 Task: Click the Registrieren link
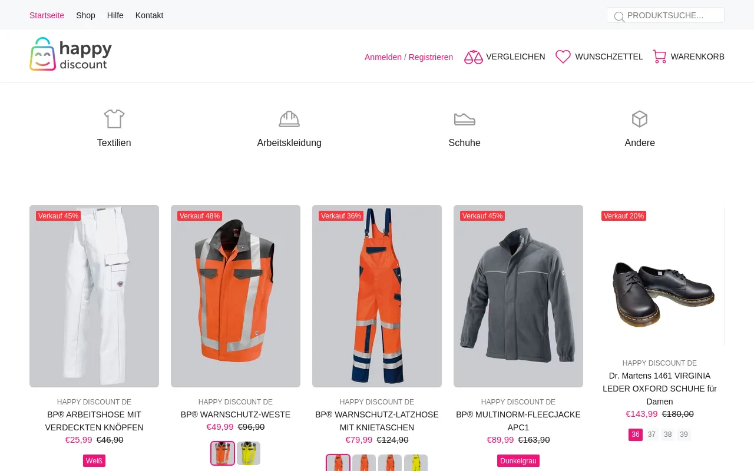(431, 57)
